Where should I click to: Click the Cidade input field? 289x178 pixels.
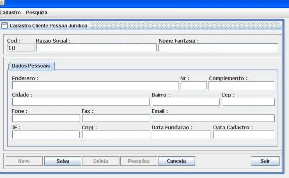tap(81, 102)
